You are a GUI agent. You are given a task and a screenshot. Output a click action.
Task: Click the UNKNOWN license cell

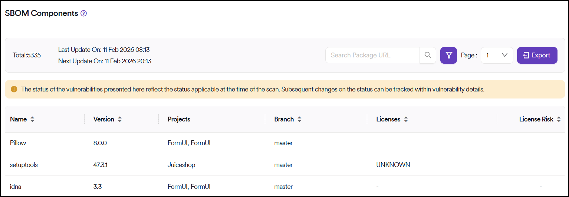393,165
